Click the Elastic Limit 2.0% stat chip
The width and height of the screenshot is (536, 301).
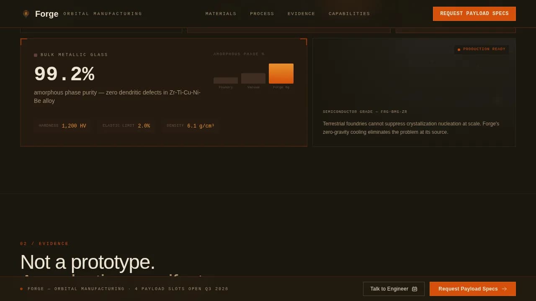[126, 126]
